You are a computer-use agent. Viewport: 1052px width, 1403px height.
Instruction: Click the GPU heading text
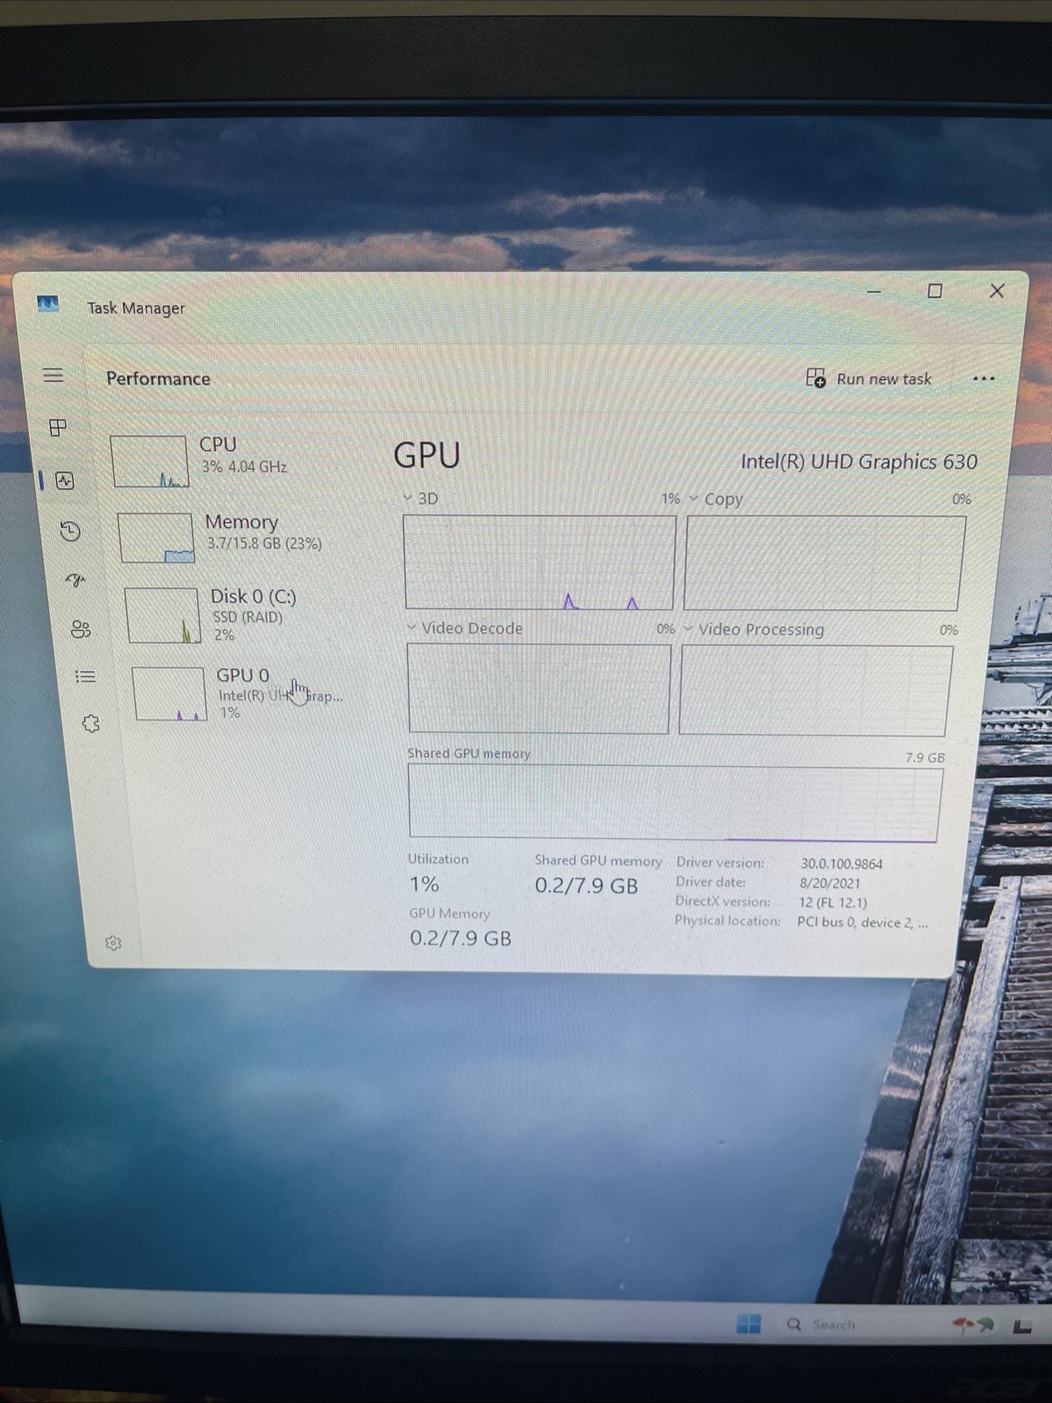(x=426, y=455)
